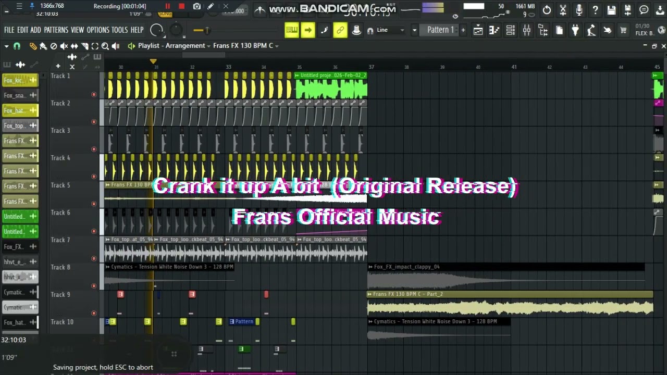Click the one-click recording microphone icon
The image size is (667, 375).
coord(579,10)
